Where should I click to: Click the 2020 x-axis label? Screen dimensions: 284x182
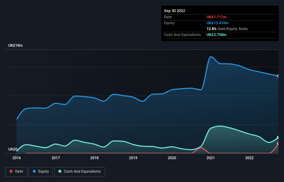click(172, 158)
